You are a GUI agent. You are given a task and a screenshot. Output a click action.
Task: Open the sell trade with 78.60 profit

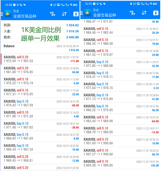120,42
